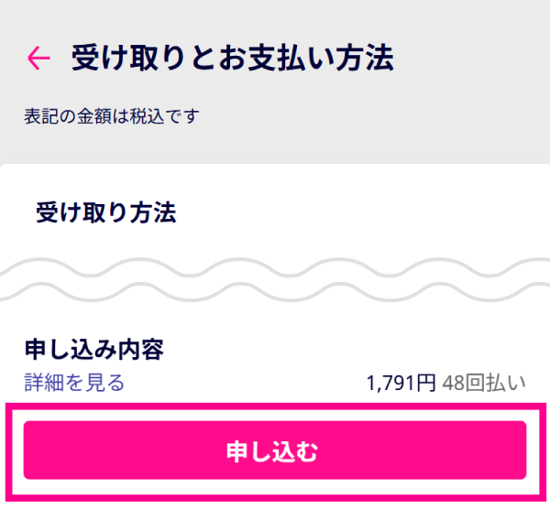Click gray area right of the tax note
Screen dimensions: 550x531
pyautogui.click(x=385, y=116)
